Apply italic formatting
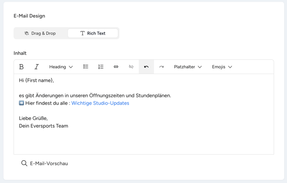Screen dimensions: 287x183 pyautogui.click(x=36, y=67)
